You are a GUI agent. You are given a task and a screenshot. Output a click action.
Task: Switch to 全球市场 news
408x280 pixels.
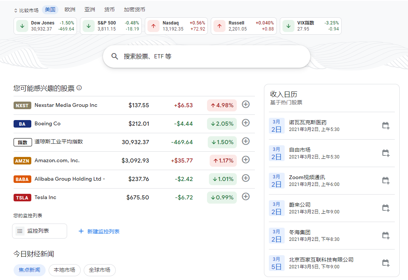(100, 270)
